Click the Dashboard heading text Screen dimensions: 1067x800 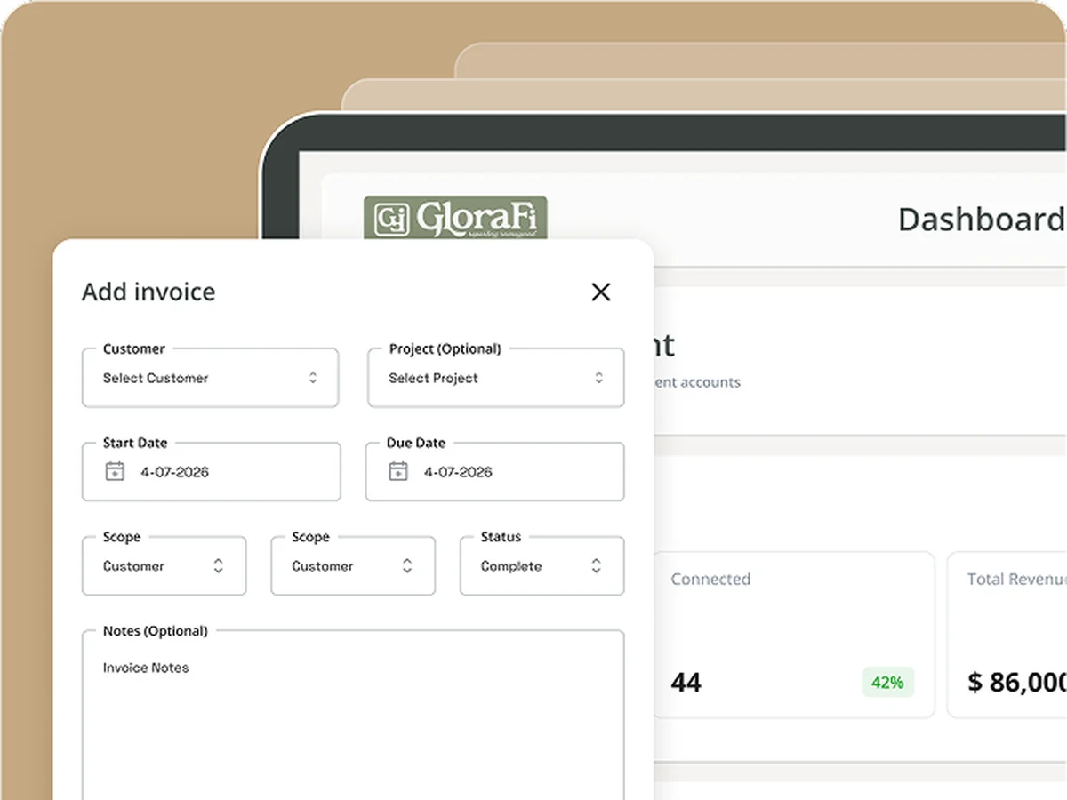[x=982, y=220]
